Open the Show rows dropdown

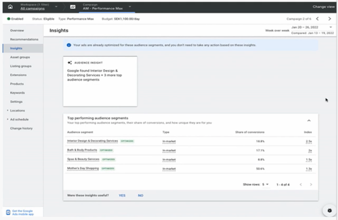coord(265,185)
